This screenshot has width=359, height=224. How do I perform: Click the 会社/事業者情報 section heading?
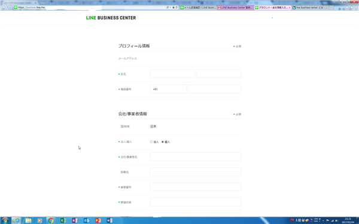(133, 114)
